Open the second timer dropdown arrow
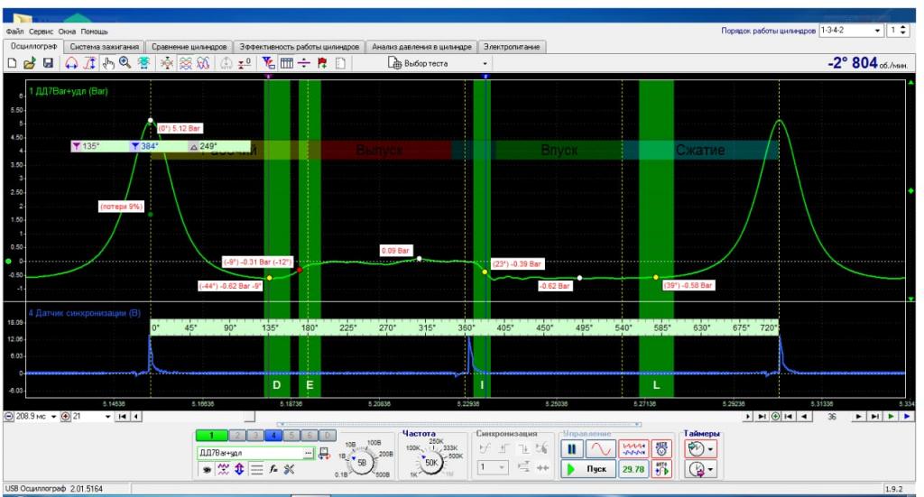This screenshot has height=497, width=924. point(711,469)
